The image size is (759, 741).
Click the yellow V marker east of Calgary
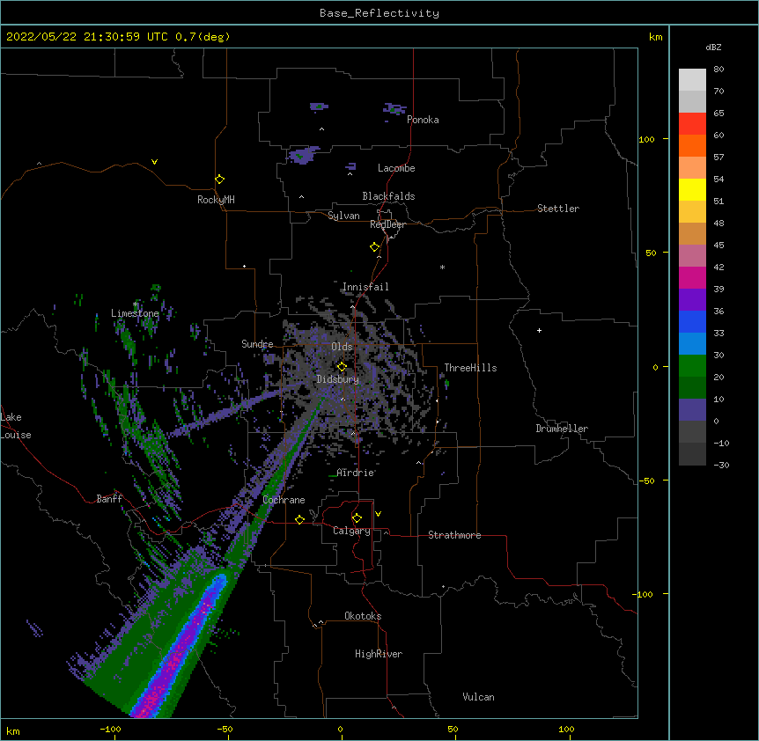(x=378, y=514)
